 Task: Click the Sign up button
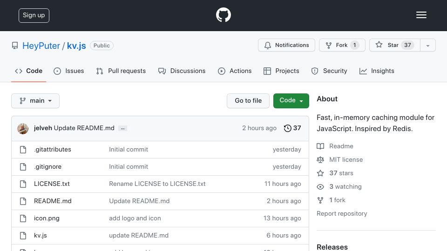tap(34, 15)
